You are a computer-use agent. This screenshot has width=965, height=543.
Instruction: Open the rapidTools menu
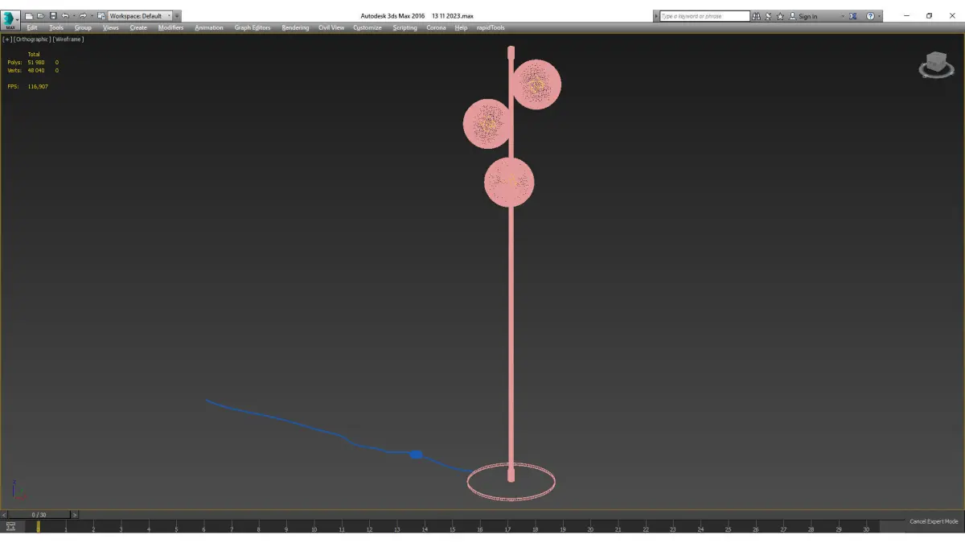491,27
